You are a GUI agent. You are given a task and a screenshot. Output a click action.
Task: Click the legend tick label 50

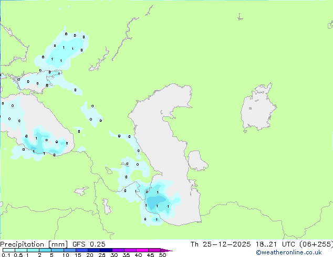pos(162,255)
